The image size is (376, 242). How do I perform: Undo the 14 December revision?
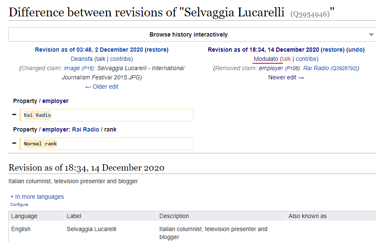pyautogui.click(x=355, y=50)
